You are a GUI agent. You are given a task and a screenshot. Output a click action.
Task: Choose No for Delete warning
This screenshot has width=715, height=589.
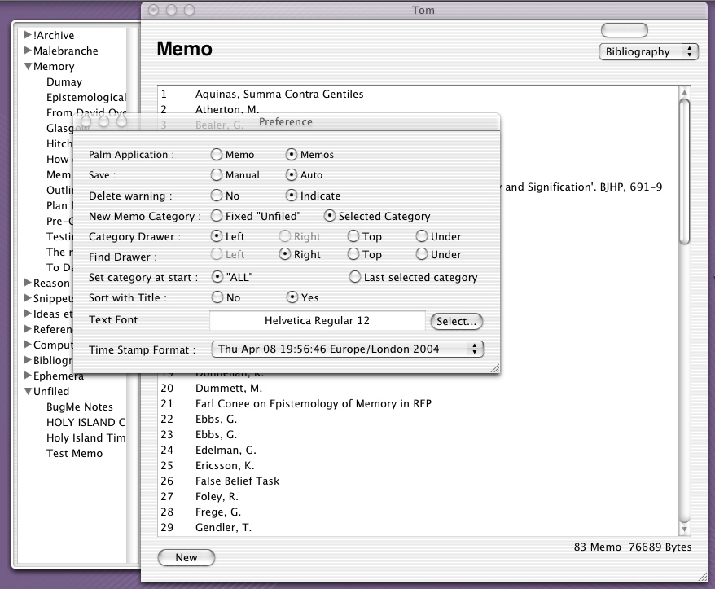coord(217,196)
